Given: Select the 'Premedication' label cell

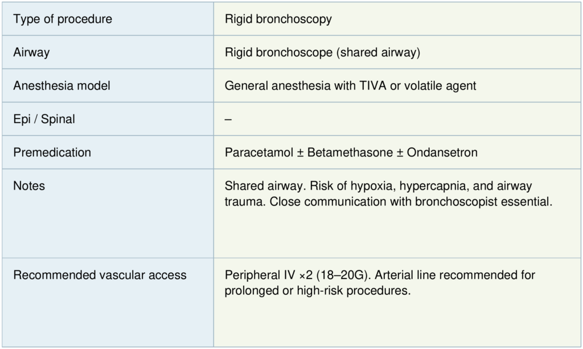Looking at the screenshot, I should 52,153.
